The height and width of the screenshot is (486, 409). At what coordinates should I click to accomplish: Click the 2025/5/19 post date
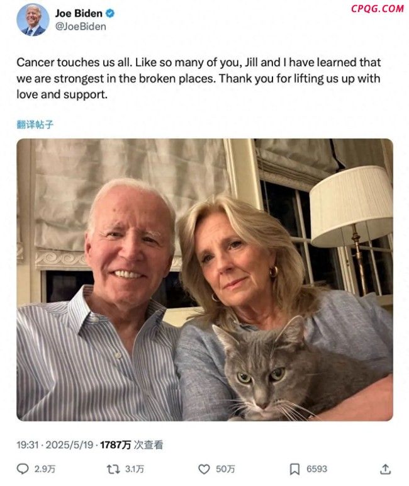[x=69, y=445]
